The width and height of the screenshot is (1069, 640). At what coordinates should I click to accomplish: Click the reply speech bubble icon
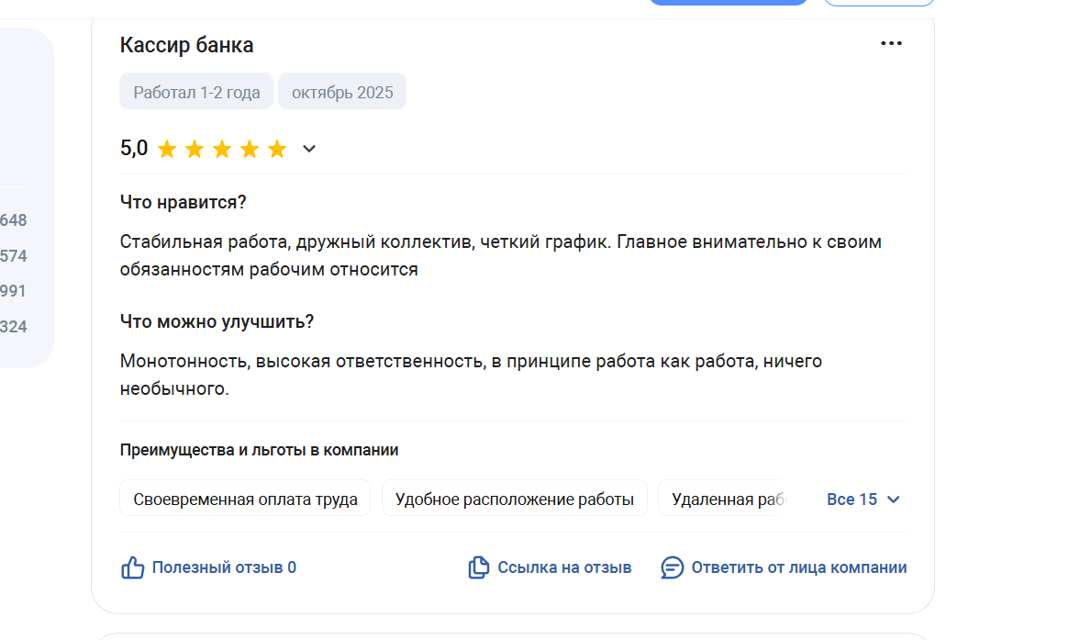[673, 567]
